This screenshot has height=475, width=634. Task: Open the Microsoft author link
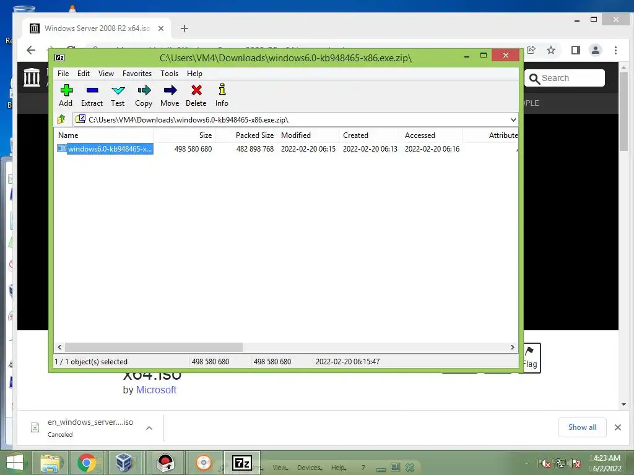tap(156, 390)
